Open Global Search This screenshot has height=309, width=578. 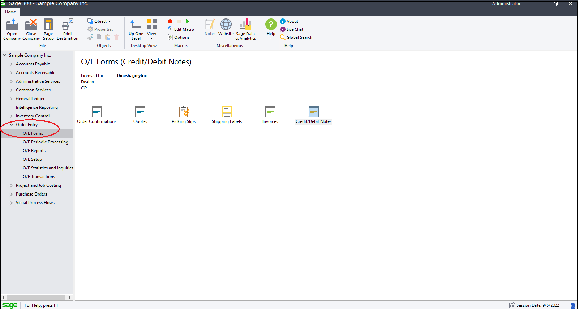pos(296,37)
